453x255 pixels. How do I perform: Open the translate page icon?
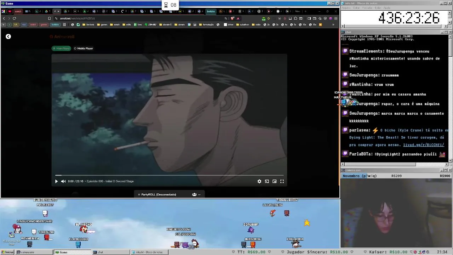coord(226,18)
